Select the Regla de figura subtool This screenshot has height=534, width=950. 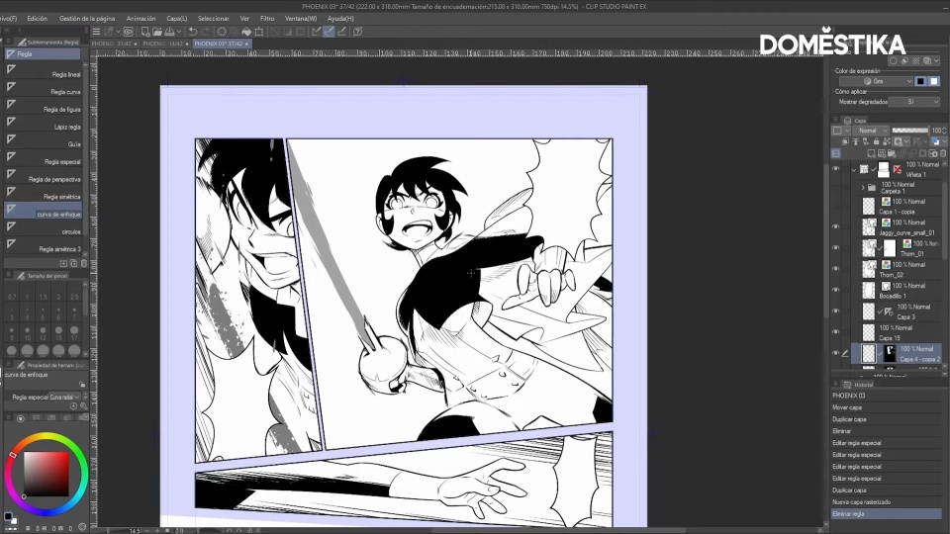pos(43,107)
